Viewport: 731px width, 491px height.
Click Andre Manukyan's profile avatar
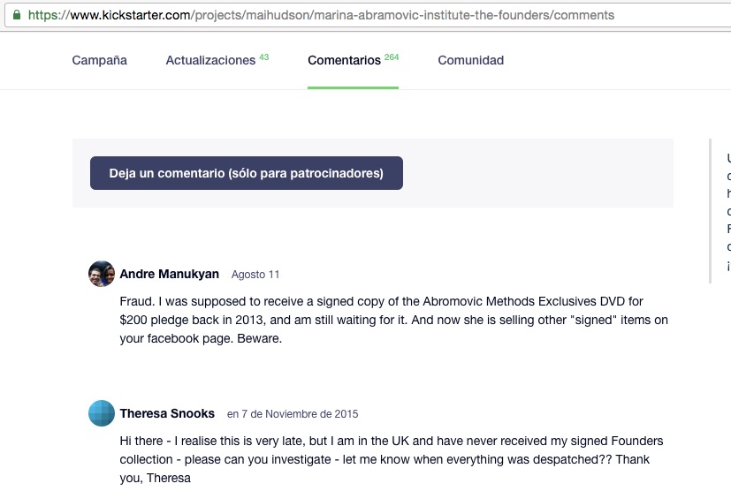[102, 274]
